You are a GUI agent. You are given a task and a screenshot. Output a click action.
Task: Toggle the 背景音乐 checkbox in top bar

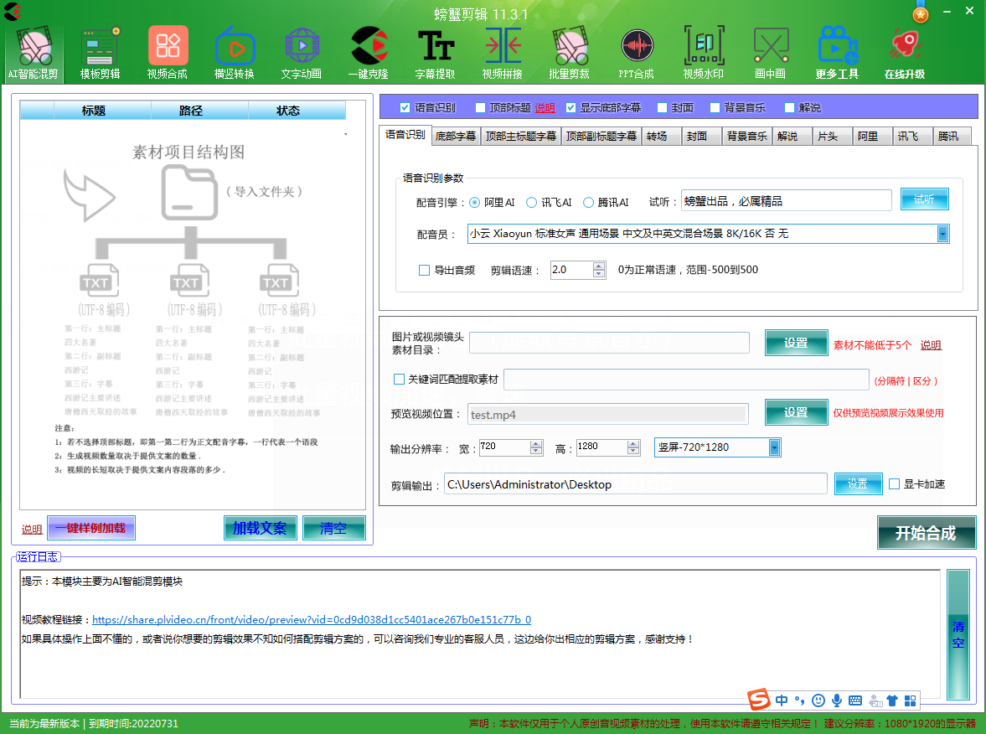click(x=715, y=107)
